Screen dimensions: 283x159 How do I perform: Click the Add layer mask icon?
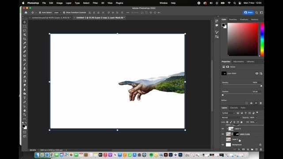pyautogui.click(x=243, y=149)
